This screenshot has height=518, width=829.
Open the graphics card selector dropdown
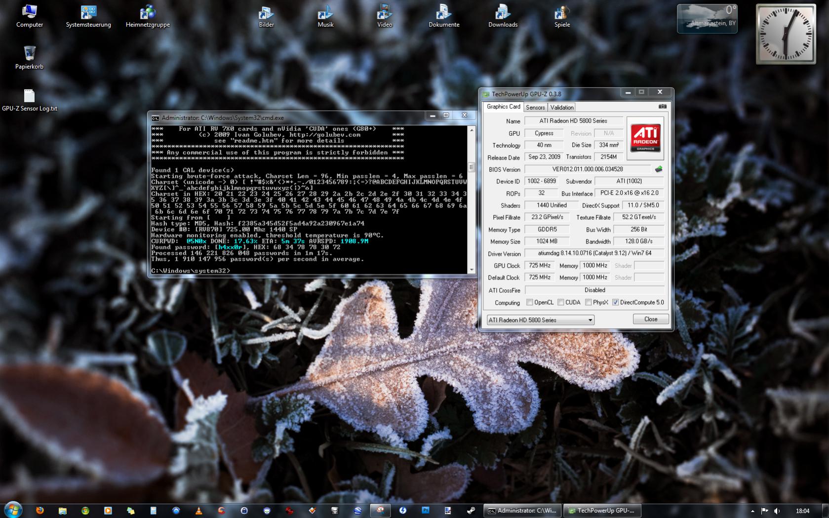pos(540,320)
